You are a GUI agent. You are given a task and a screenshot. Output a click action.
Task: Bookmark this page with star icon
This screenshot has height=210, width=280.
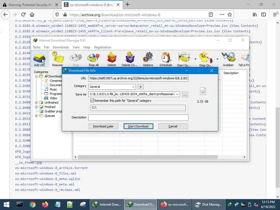230,15
